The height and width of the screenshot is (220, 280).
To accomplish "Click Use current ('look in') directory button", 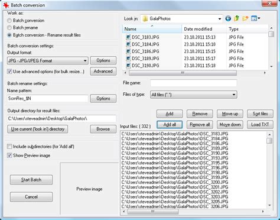I will (38, 129).
